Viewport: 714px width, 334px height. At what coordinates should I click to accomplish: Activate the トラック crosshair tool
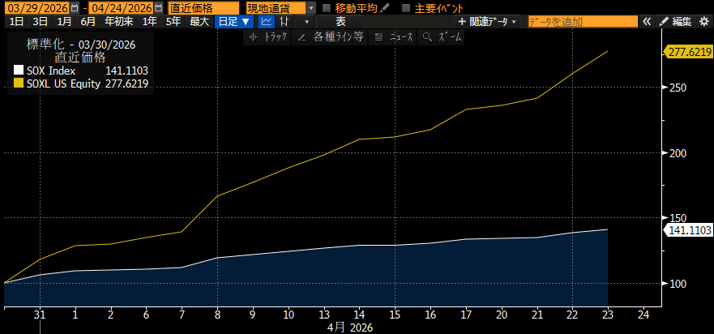tap(267, 37)
